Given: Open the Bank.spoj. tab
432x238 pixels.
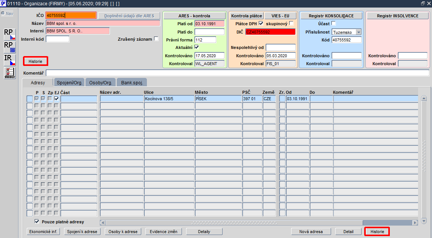Looking at the screenshot, I should click(x=132, y=82).
